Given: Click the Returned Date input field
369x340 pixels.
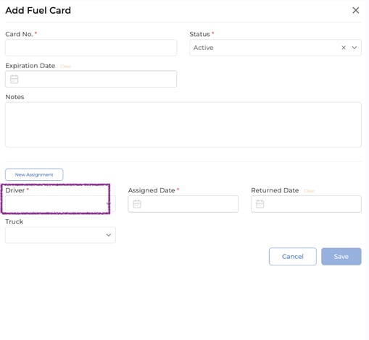Looking at the screenshot, I should 306,204.
